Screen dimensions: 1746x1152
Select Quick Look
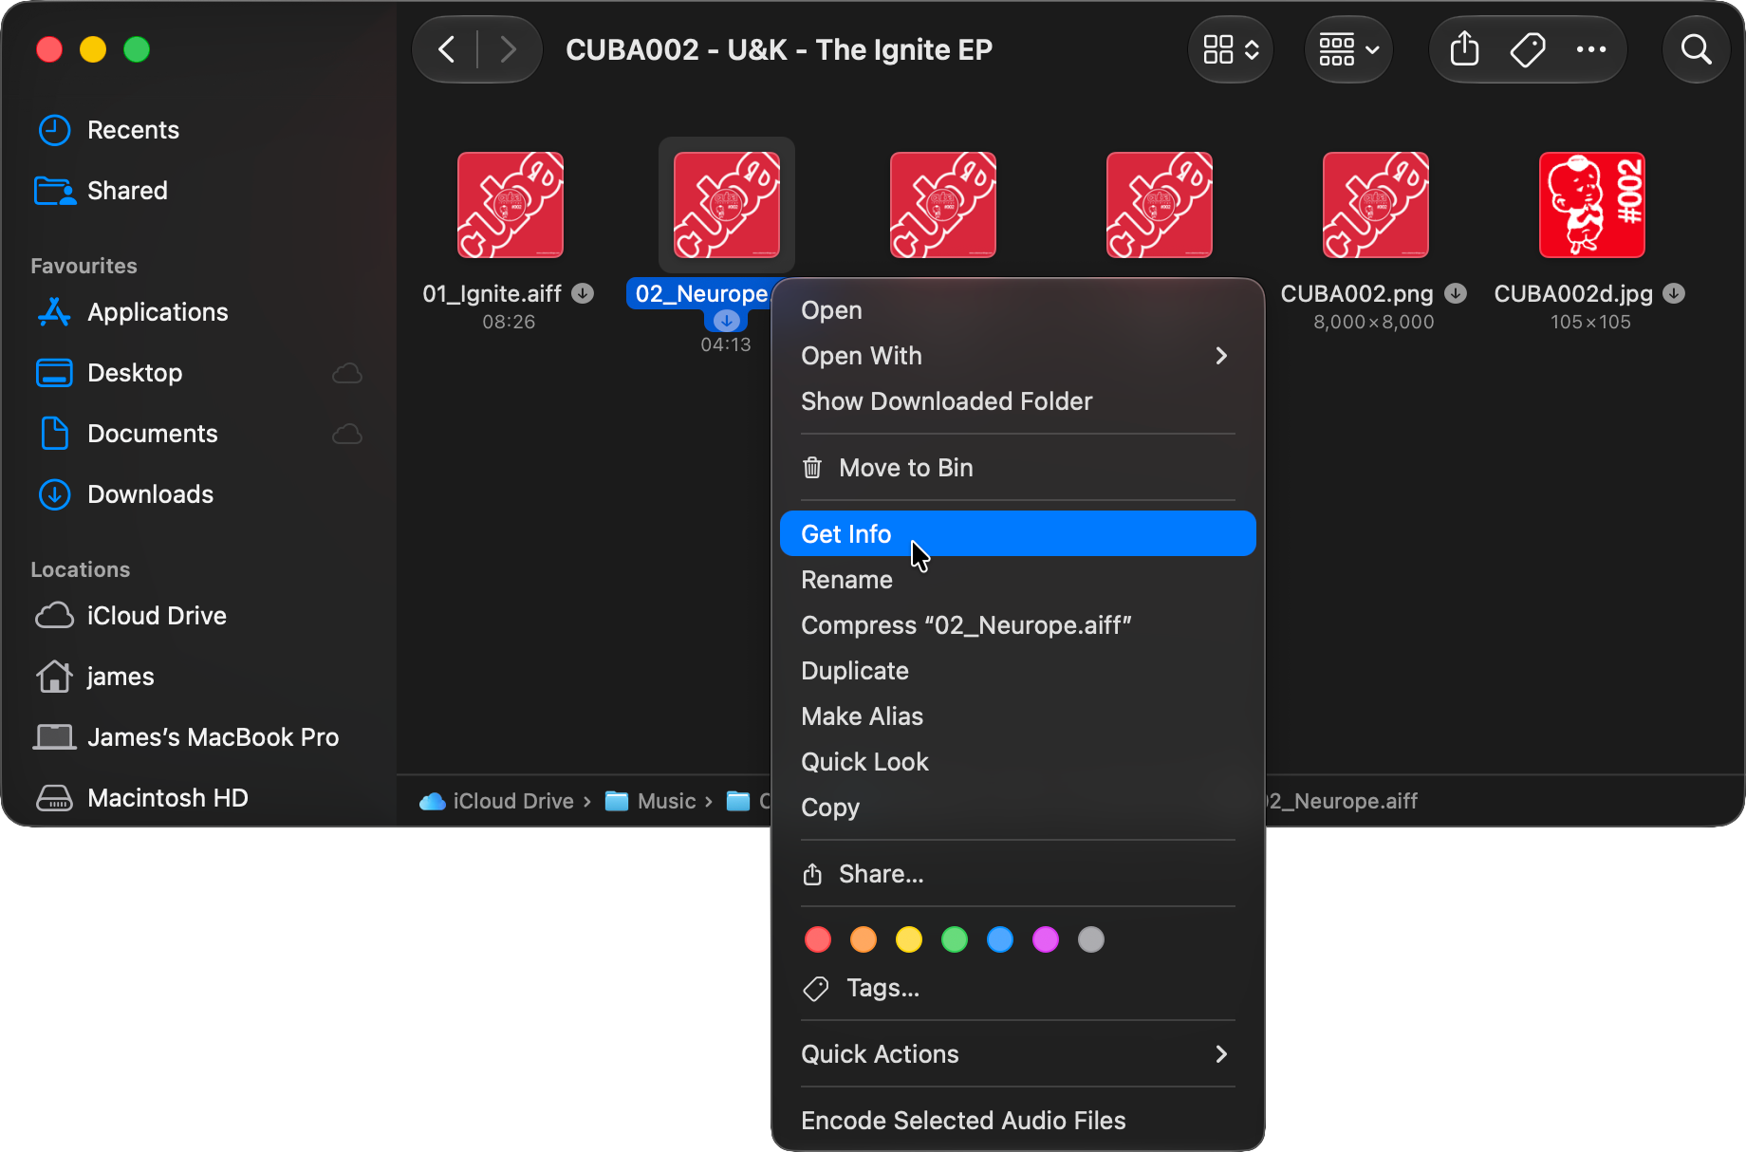(1018, 762)
